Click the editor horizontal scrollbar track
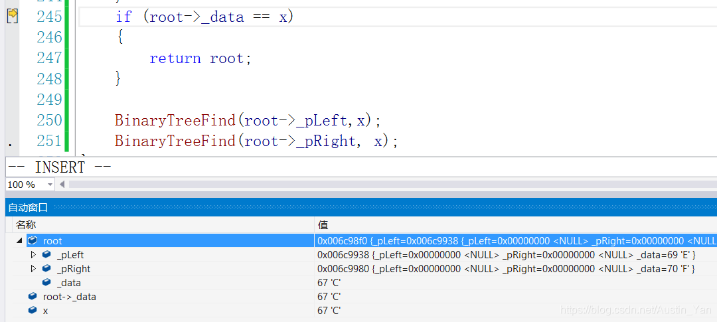Image resolution: width=717 pixels, height=322 pixels. click(392, 185)
